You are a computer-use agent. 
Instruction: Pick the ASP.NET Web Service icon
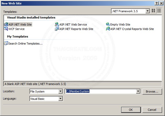(x=57, y=24)
